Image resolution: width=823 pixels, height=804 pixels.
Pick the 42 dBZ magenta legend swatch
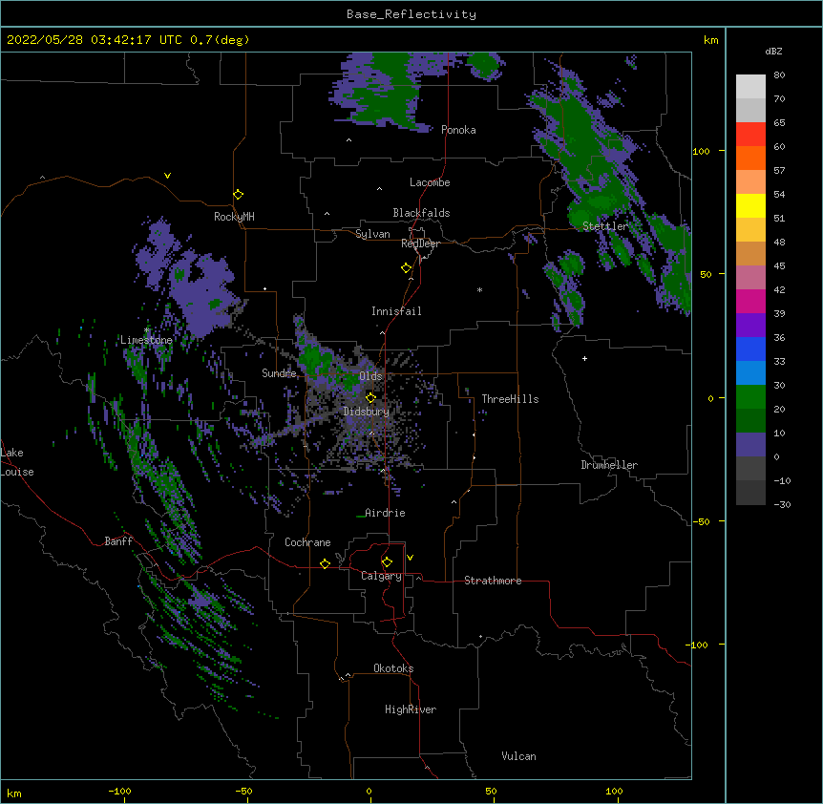750,301
